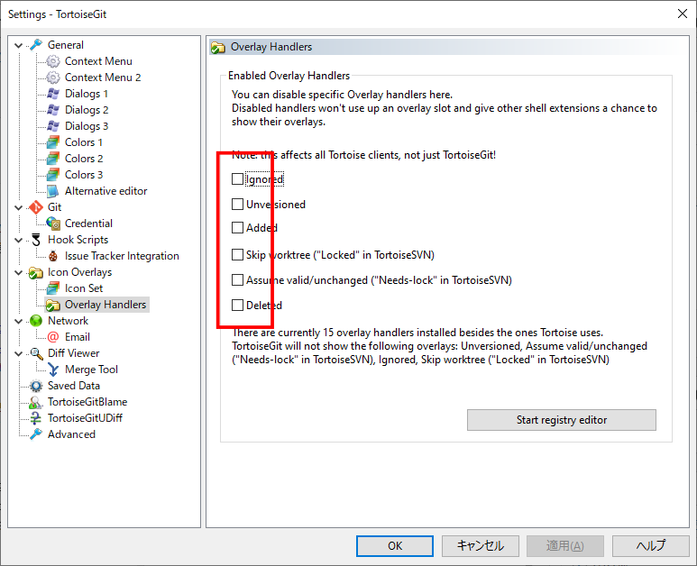697x566 pixels.
Task: Collapse the Network tree node
Action: [x=19, y=321]
